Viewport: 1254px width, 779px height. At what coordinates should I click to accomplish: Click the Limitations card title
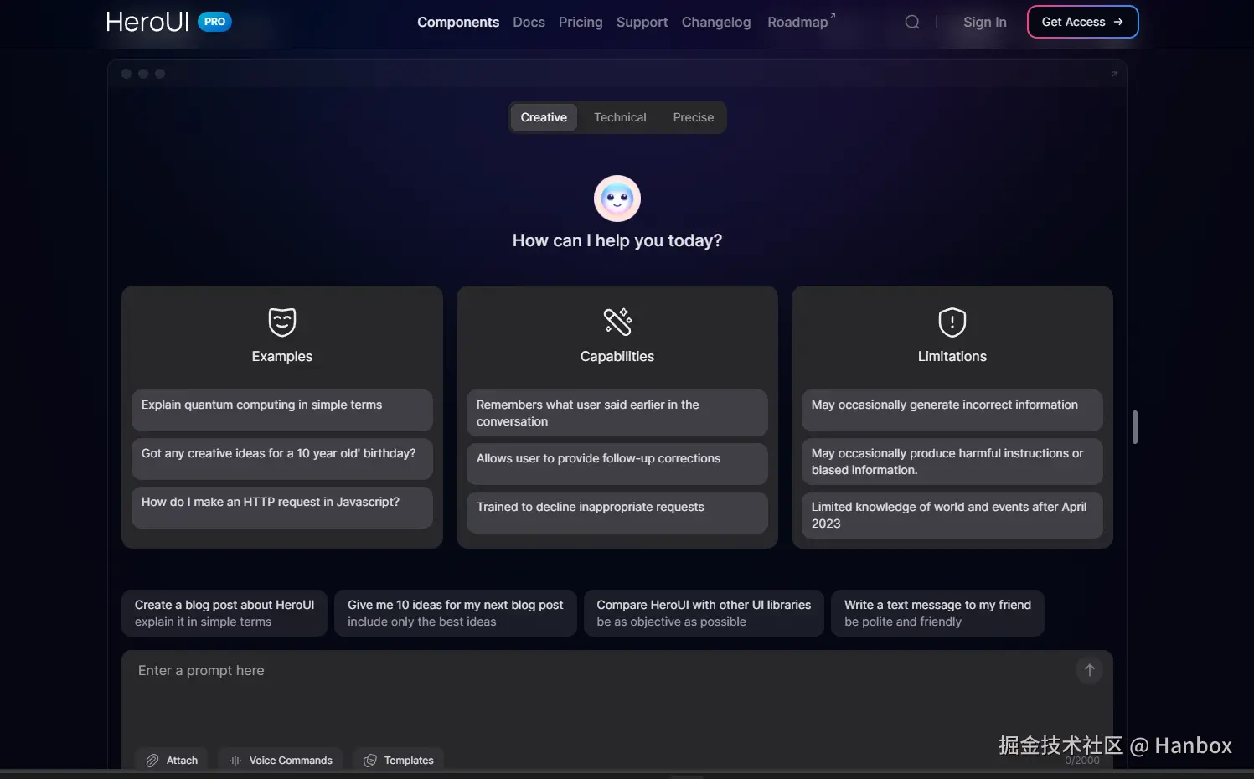coord(952,356)
